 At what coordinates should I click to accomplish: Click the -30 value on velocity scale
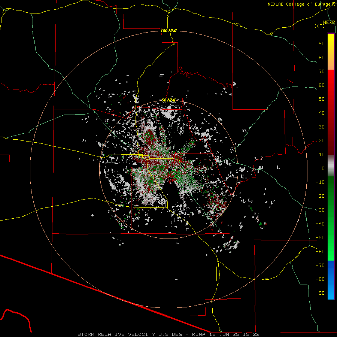point(320,210)
